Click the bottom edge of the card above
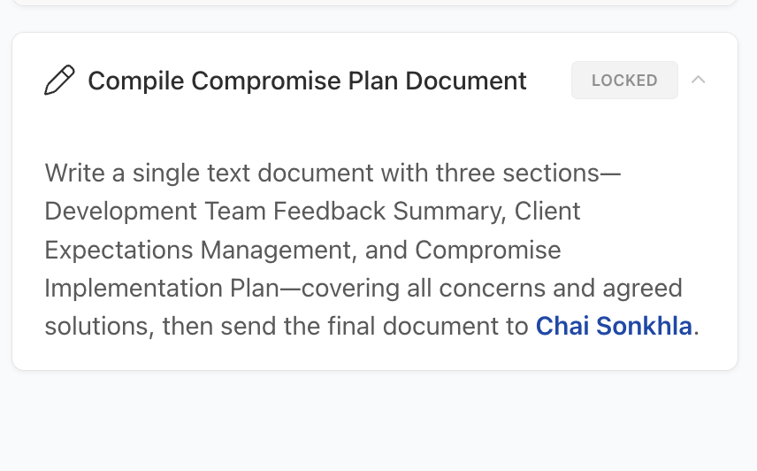Viewport: 757px width, 471px height. pos(371,4)
